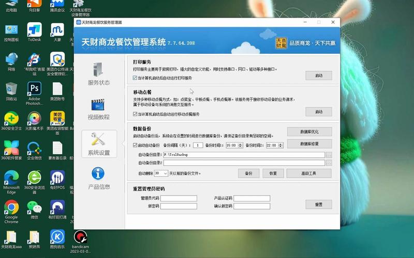414x258 pixels.
Task: Open Adobe Photoshop desktop shortcut
Action: click(x=34, y=93)
